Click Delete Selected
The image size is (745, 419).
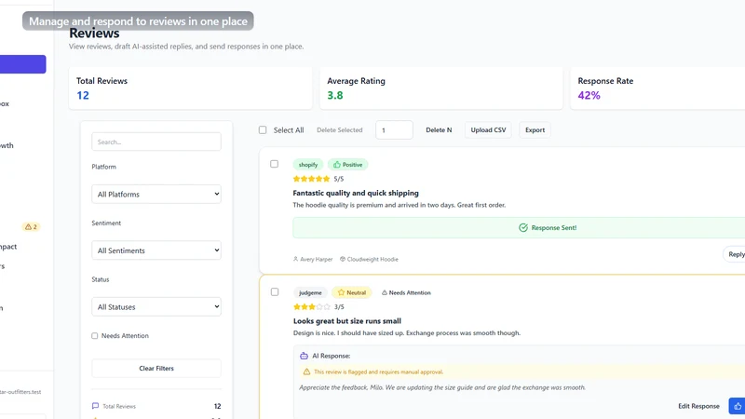point(340,129)
